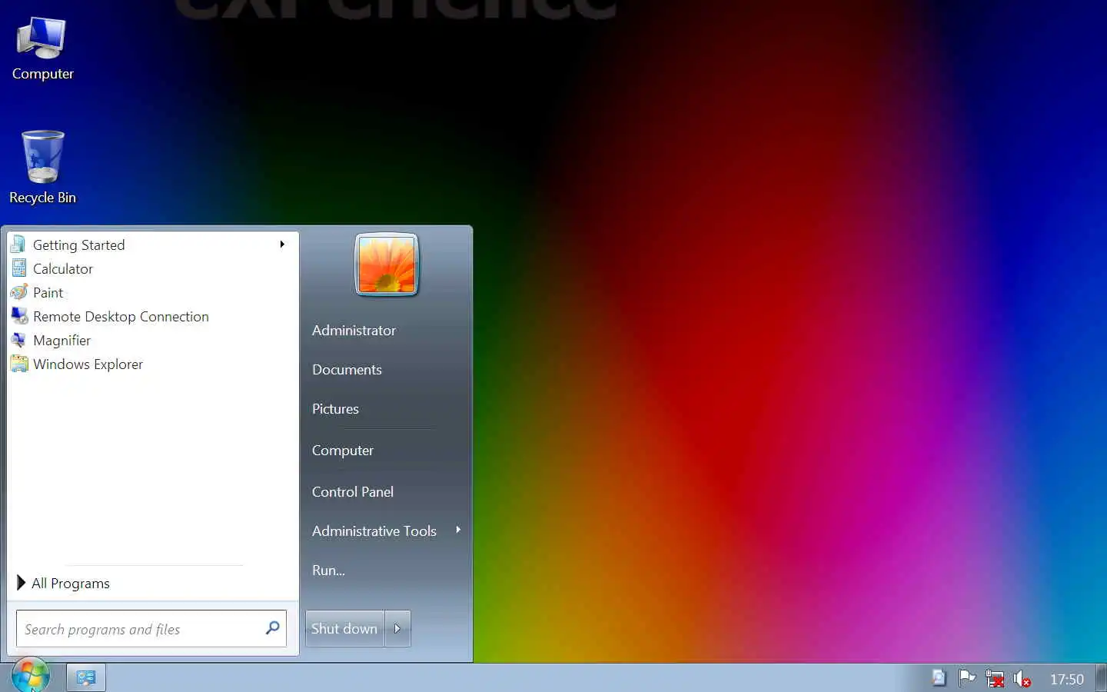Viewport: 1107px width, 692px height.
Task: Open the Action Center flag icon
Action: tap(966, 678)
